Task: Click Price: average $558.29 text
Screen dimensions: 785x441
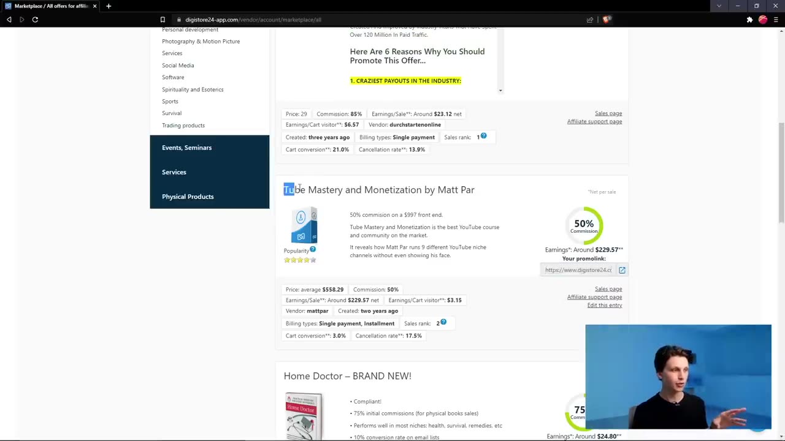Action: [315, 290]
